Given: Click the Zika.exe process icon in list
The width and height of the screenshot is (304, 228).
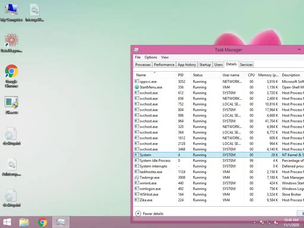Looking at the screenshot, I should (x=137, y=200).
